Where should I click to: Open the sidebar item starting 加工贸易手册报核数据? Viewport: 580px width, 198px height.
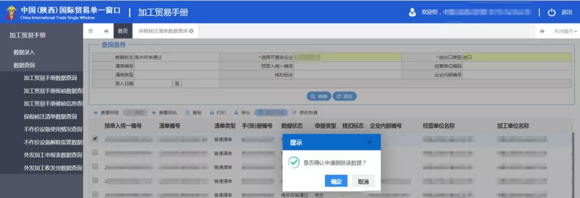click(53, 91)
